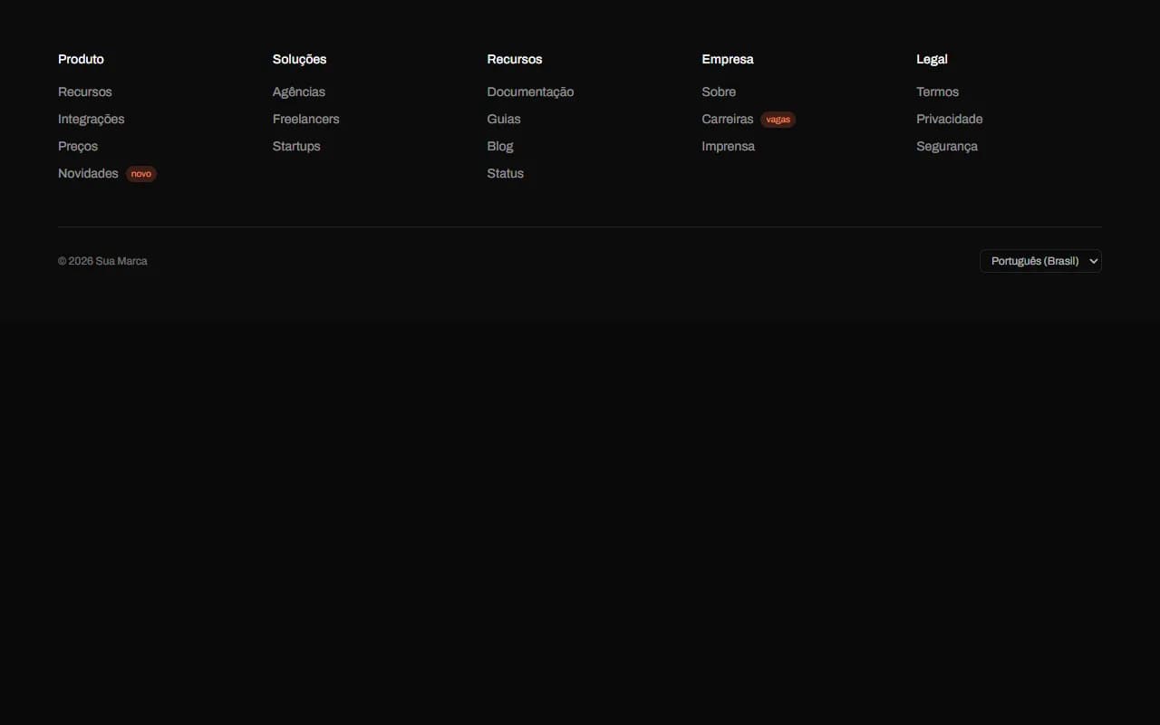Select the Soluções column heading
Image resolution: width=1160 pixels, height=725 pixels.
click(x=300, y=59)
